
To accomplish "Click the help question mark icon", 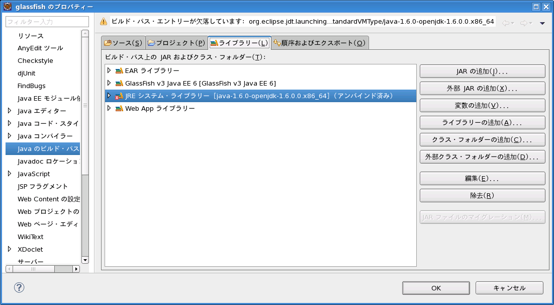I will 19,287.
